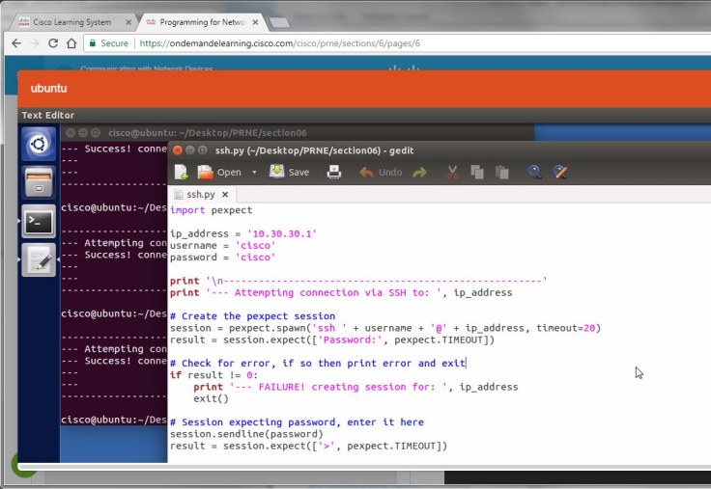
Task: Click the browser address bar URL
Action: (280, 43)
